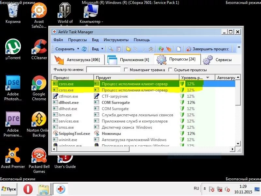Click the horizontal scrollbar right arrow
The image size is (261, 196).
[232, 149]
